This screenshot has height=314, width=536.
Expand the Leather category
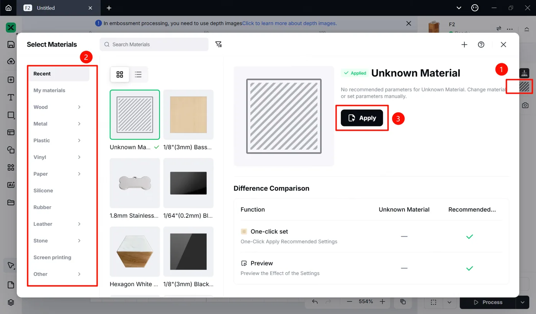[57, 224]
